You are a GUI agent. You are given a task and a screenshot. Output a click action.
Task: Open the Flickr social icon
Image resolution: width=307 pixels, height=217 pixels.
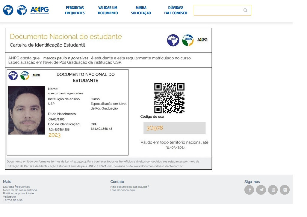click(x=285, y=190)
